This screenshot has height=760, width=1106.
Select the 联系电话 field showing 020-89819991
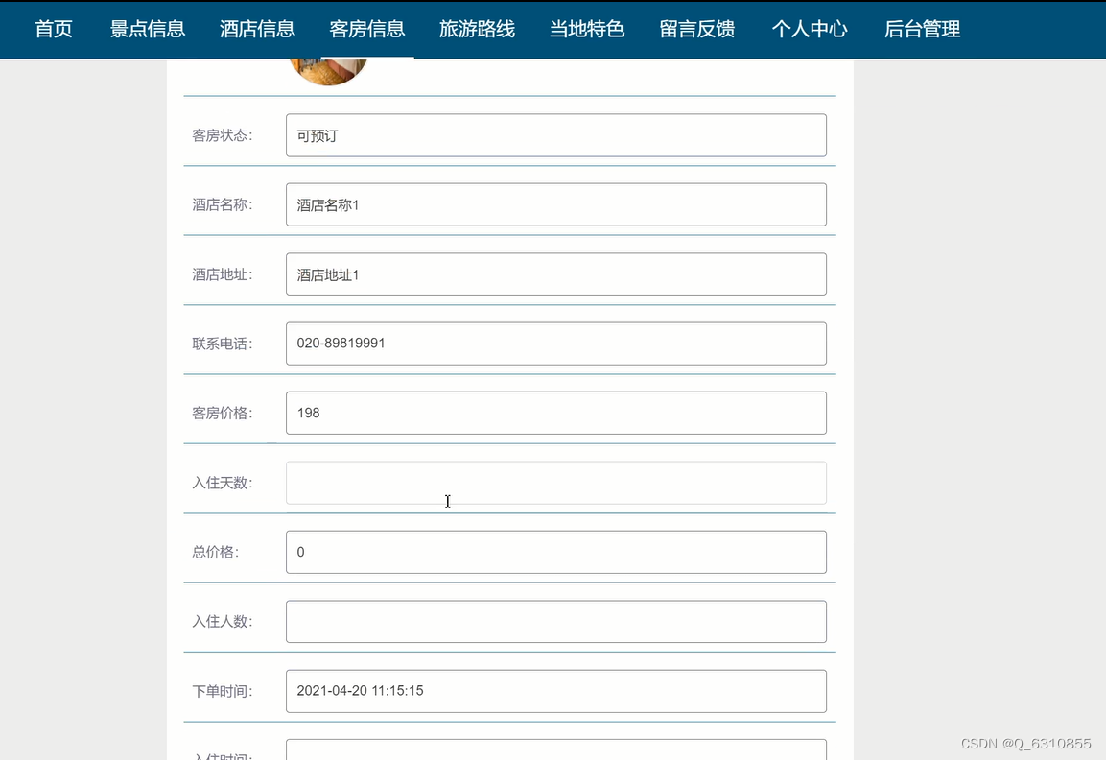click(555, 343)
